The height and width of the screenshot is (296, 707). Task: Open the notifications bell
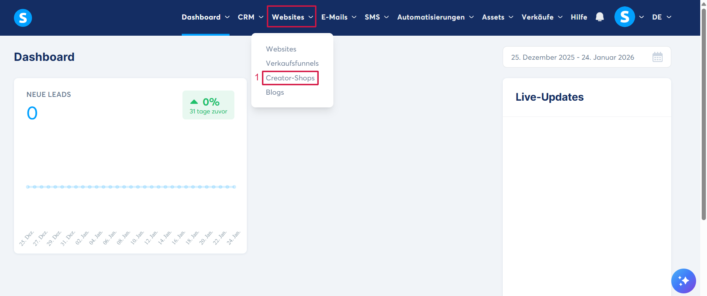(600, 17)
